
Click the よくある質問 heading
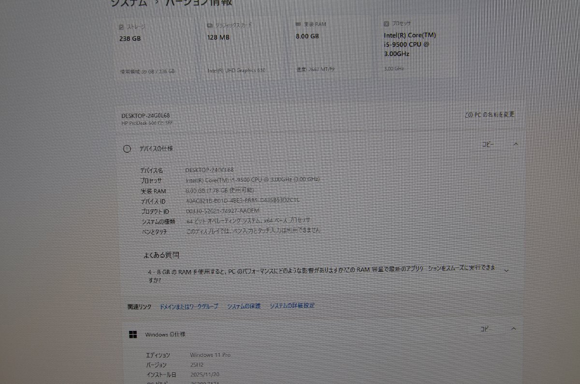point(161,255)
